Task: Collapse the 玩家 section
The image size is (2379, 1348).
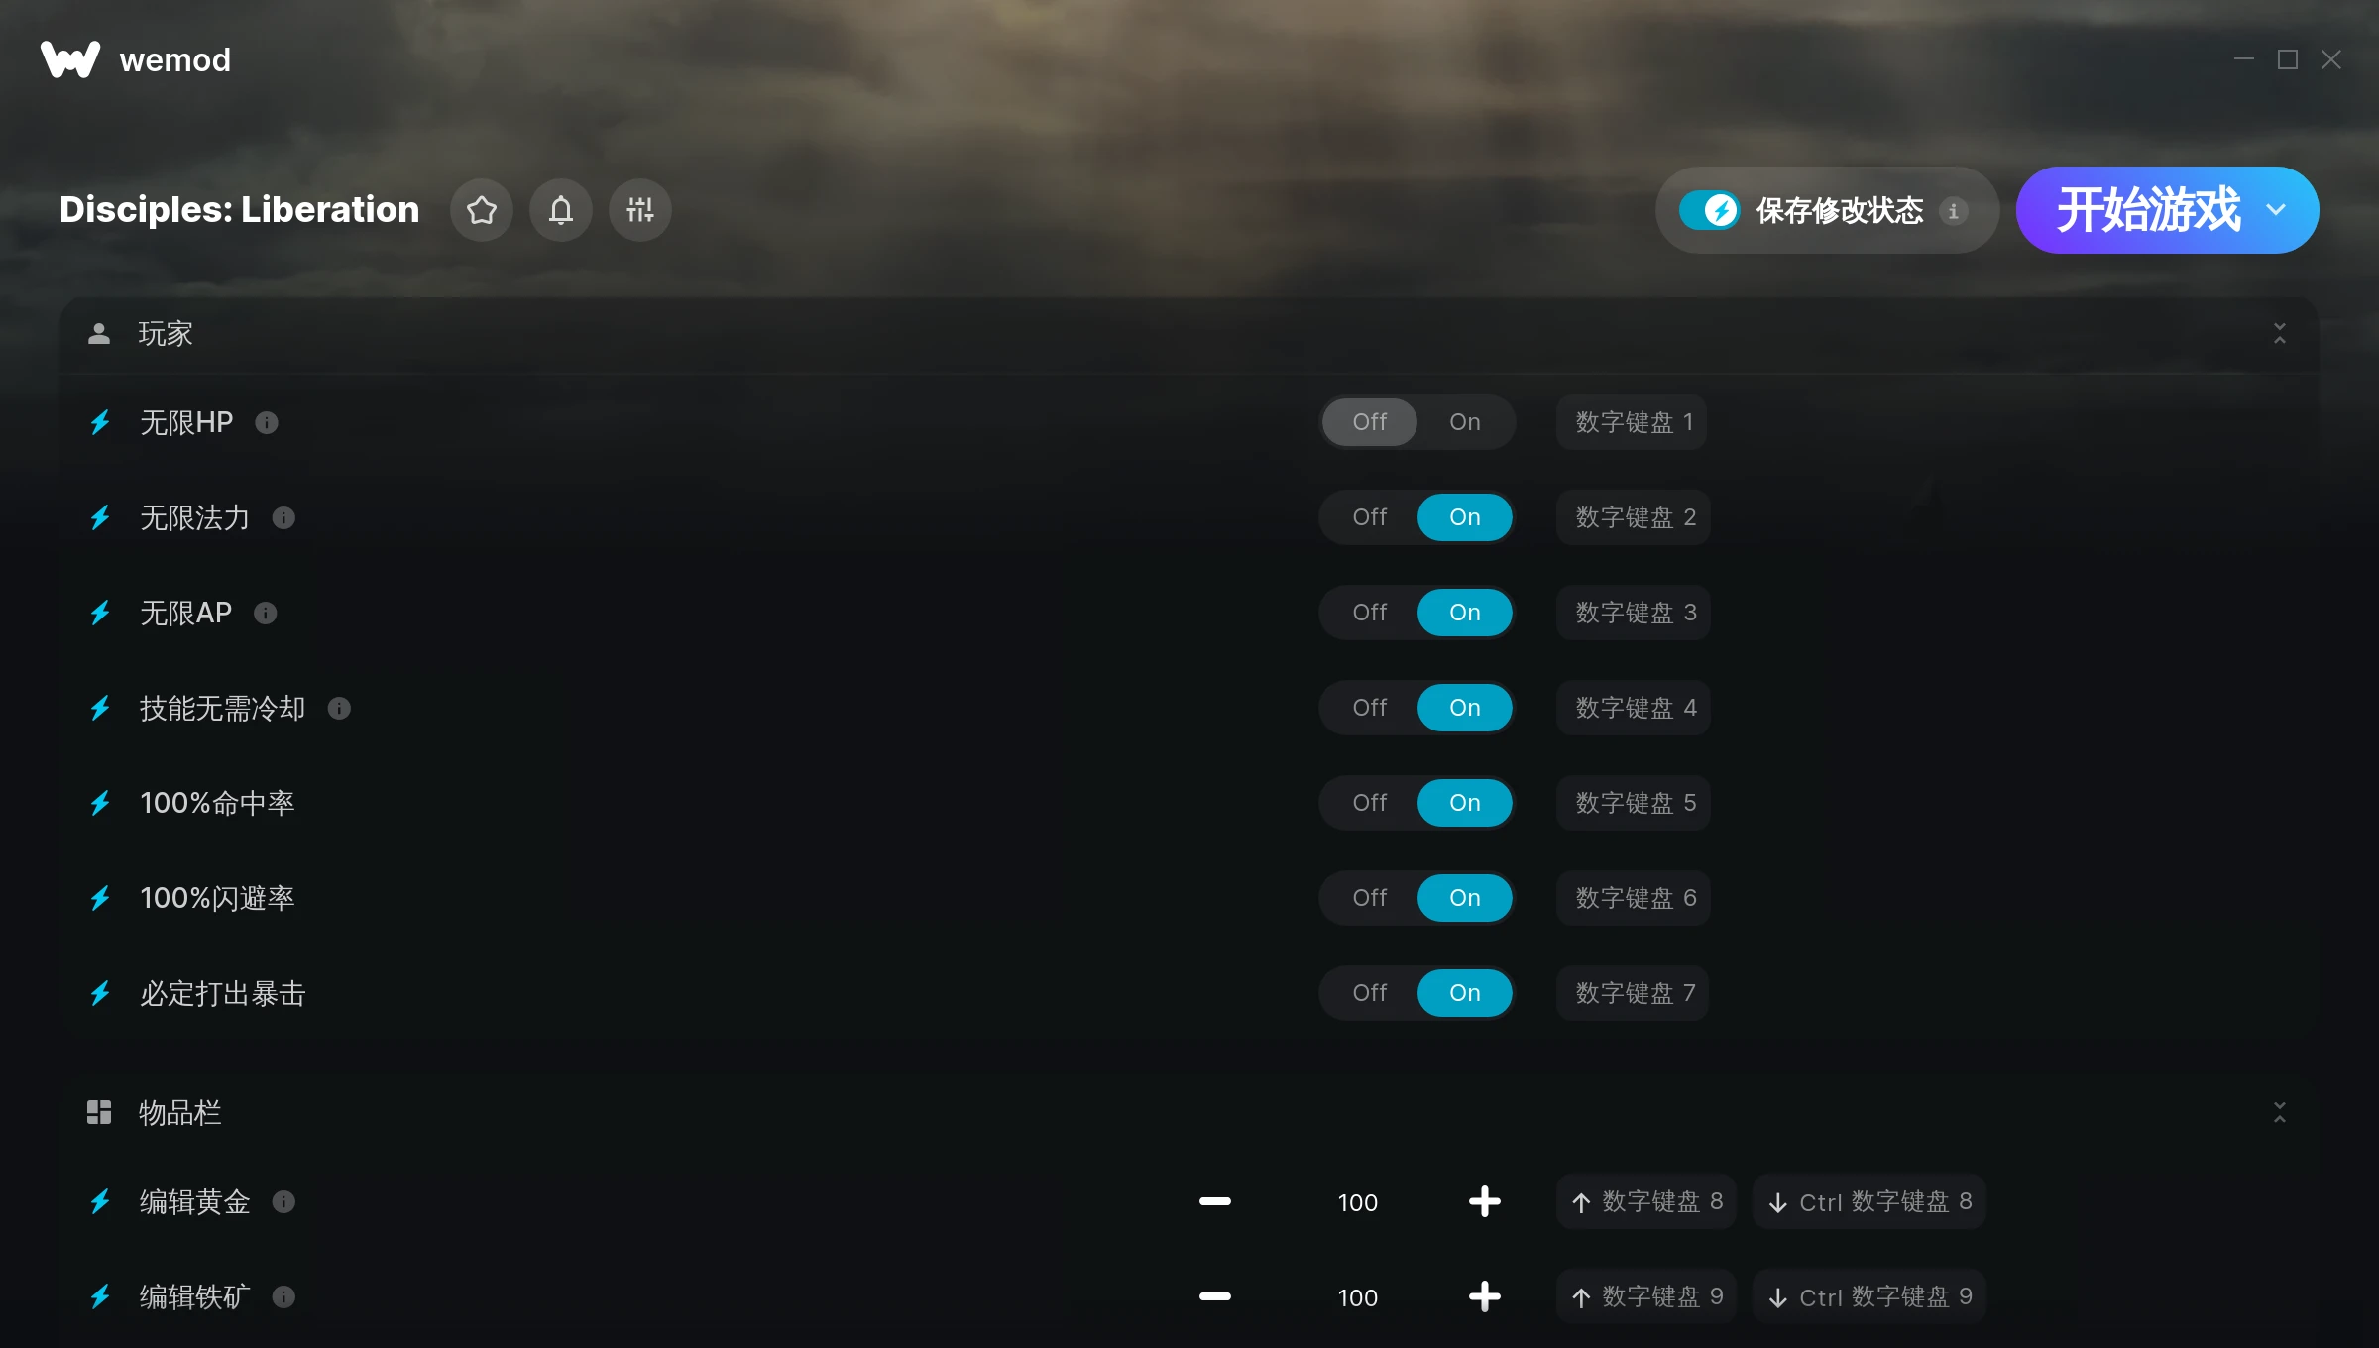Action: tap(2280, 334)
